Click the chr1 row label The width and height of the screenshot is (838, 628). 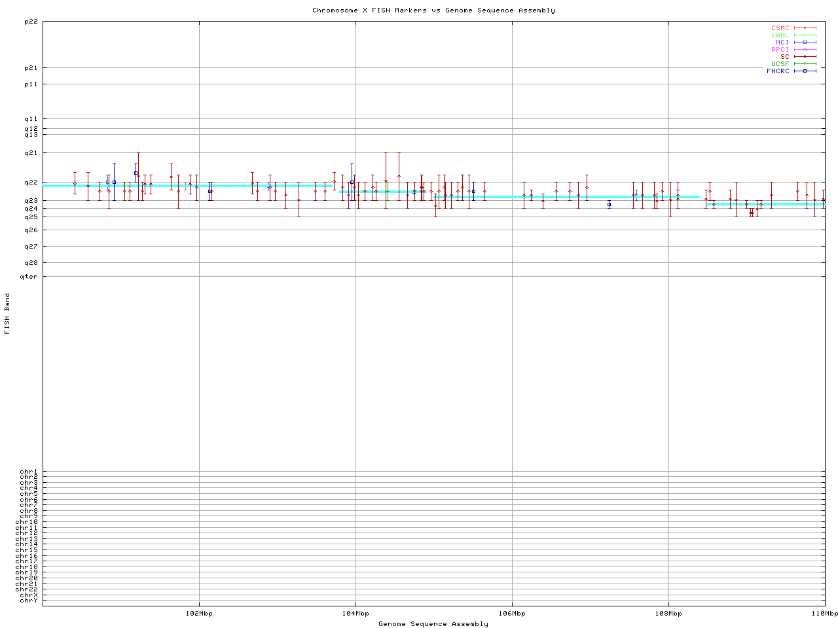tap(29, 472)
